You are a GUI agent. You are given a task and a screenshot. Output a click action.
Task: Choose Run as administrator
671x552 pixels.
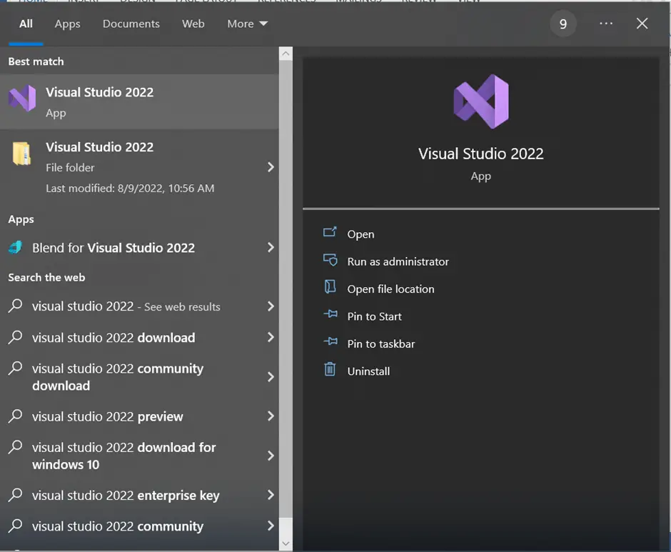coord(398,261)
